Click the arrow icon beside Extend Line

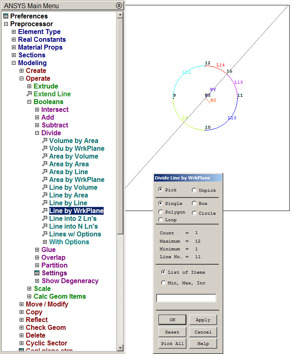[x=29, y=94]
